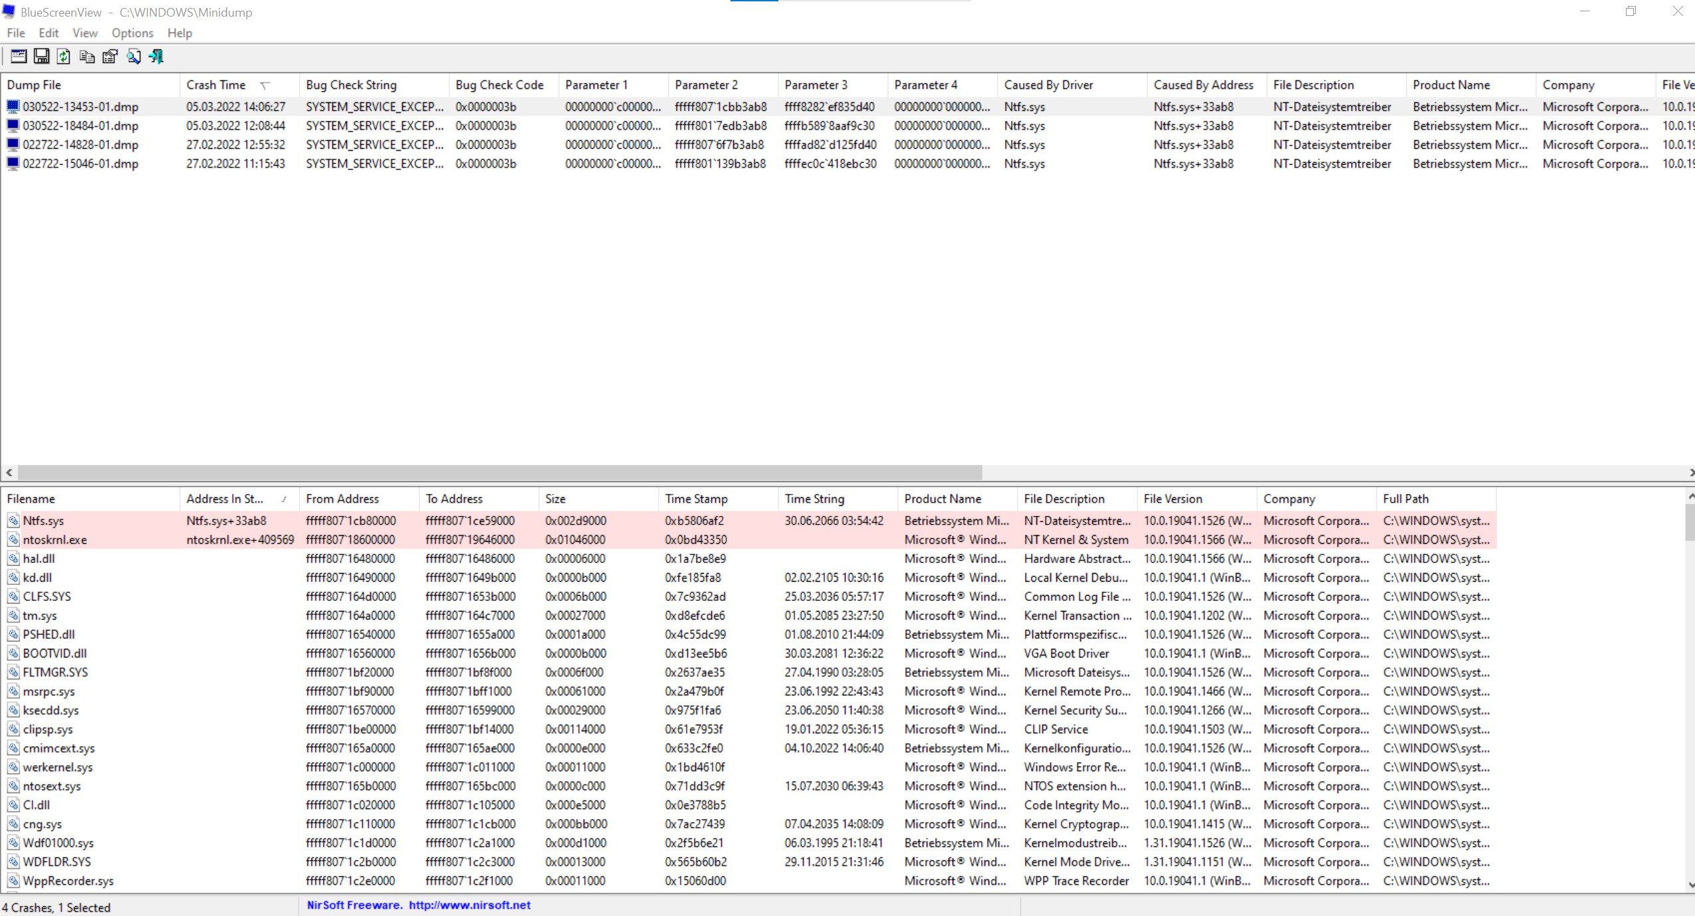The width and height of the screenshot is (1695, 916).
Task: Click the upper pane scroll left arrow
Action: (x=9, y=473)
